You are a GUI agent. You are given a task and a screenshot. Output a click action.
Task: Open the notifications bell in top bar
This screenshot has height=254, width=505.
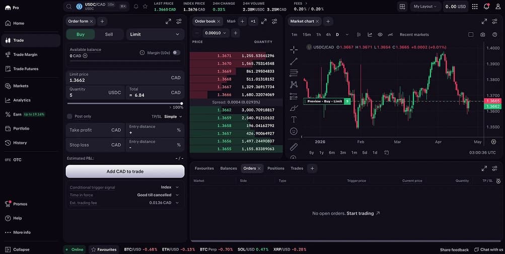click(x=487, y=7)
